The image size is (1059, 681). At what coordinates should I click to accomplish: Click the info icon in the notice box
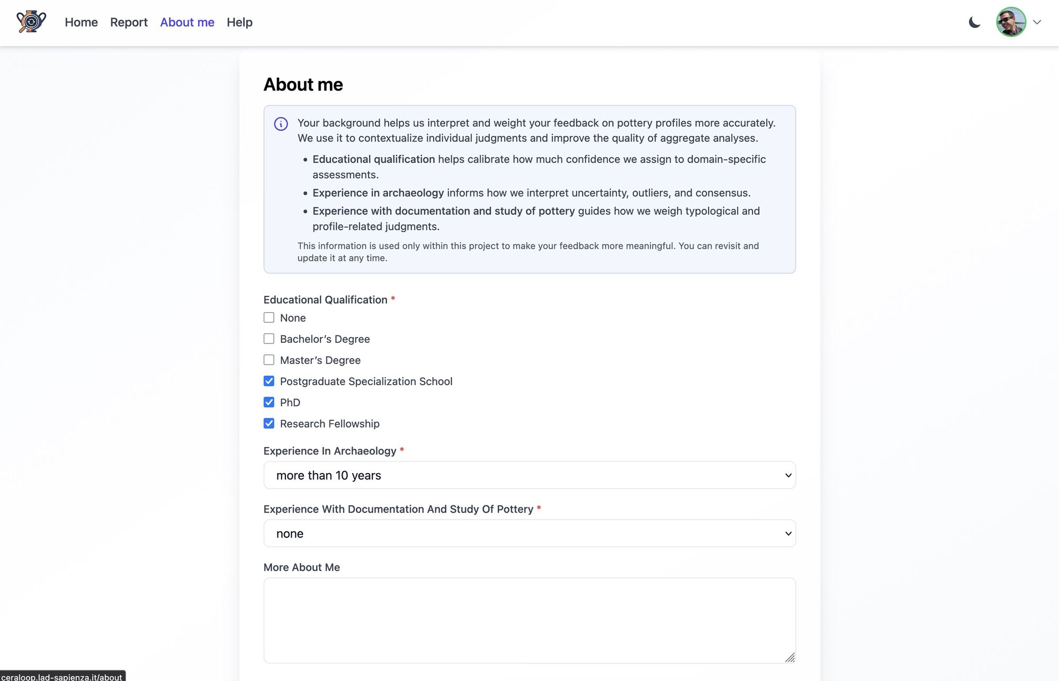pos(281,124)
